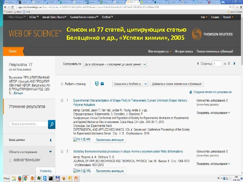Click 'Просмотреть аннотацию' for result 2
243x182 pixels.
point(110,171)
